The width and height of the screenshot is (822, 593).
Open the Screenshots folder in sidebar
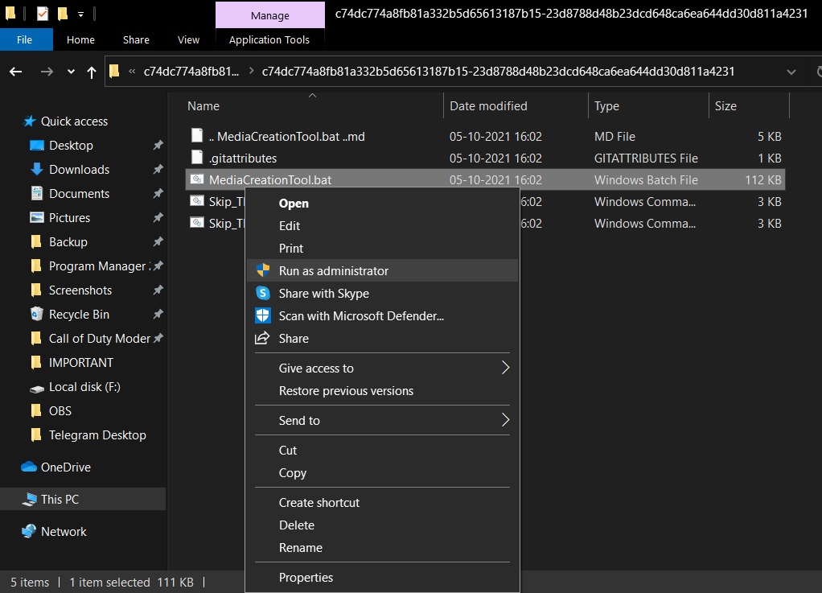(x=80, y=290)
